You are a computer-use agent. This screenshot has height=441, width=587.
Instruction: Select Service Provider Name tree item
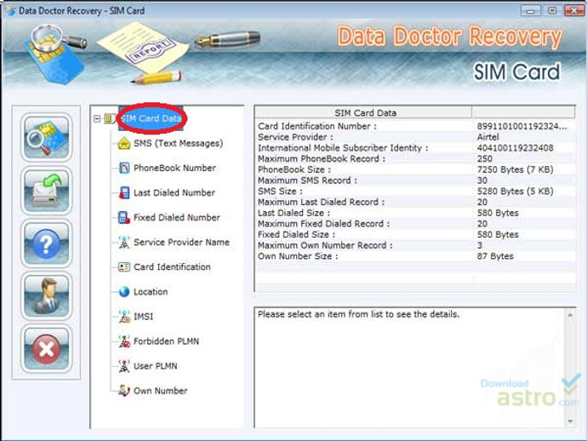[181, 242]
